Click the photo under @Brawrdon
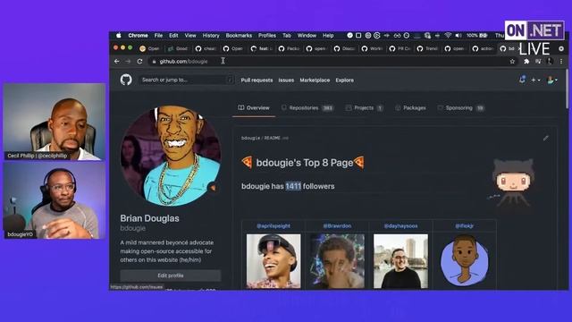The image size is (572, 322). (337, 261)
